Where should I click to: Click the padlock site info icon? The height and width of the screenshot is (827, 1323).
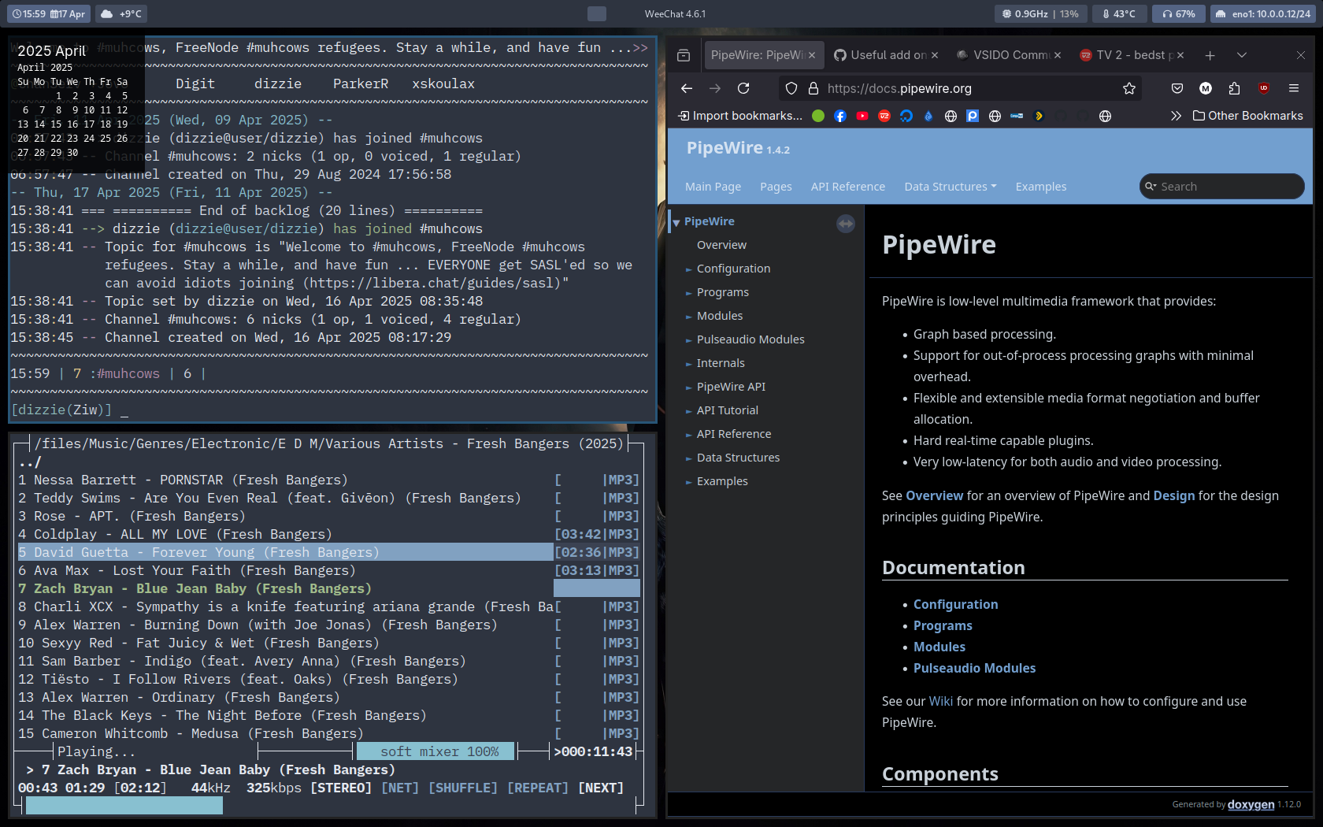pyautogui.click(x=813, y=88)
